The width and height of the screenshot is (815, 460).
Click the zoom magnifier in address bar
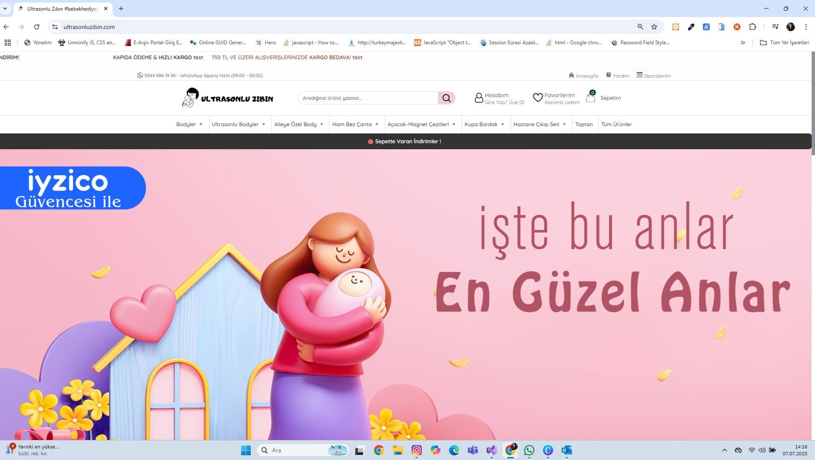640,27
